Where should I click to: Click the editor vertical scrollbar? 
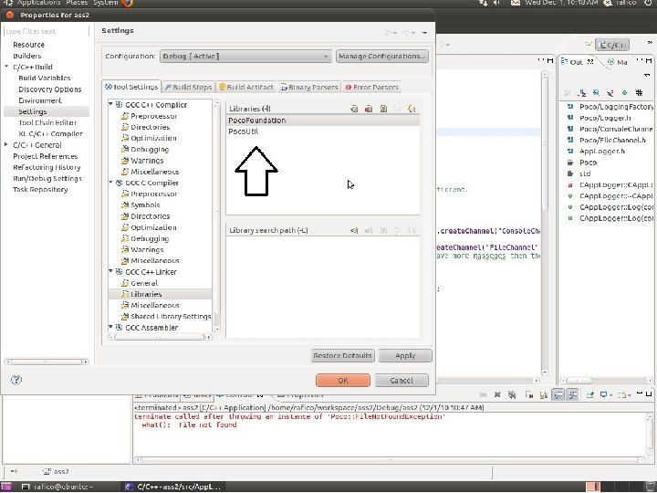coord(545,222)
